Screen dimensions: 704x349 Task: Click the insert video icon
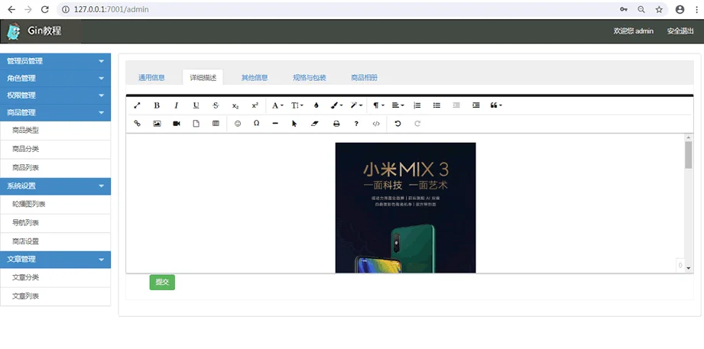[x=177, y=124]
